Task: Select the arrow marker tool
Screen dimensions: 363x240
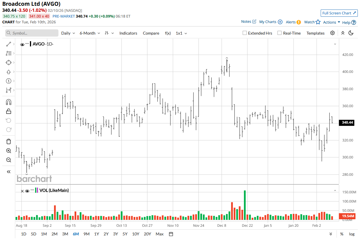Action: coord(8,72)
